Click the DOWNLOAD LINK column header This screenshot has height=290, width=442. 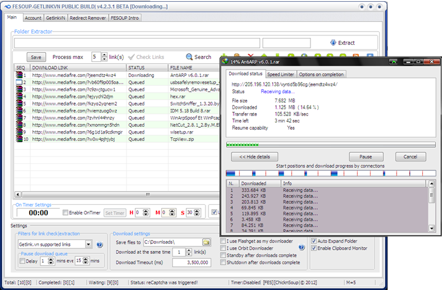point(78,68)
